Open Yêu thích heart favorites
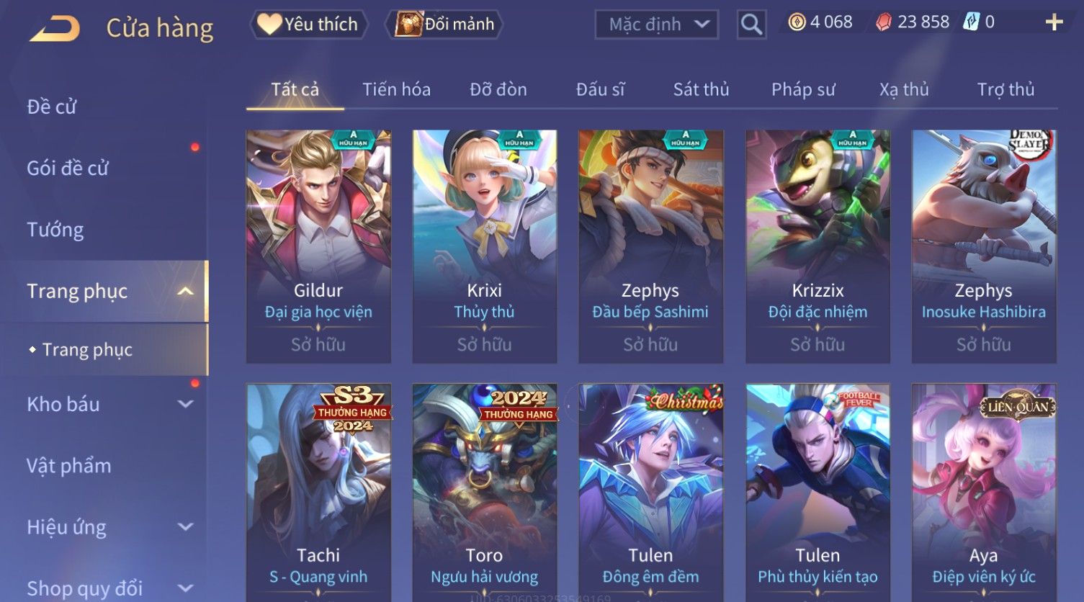This screenshot has height=602, width=1084. (308, 24)
